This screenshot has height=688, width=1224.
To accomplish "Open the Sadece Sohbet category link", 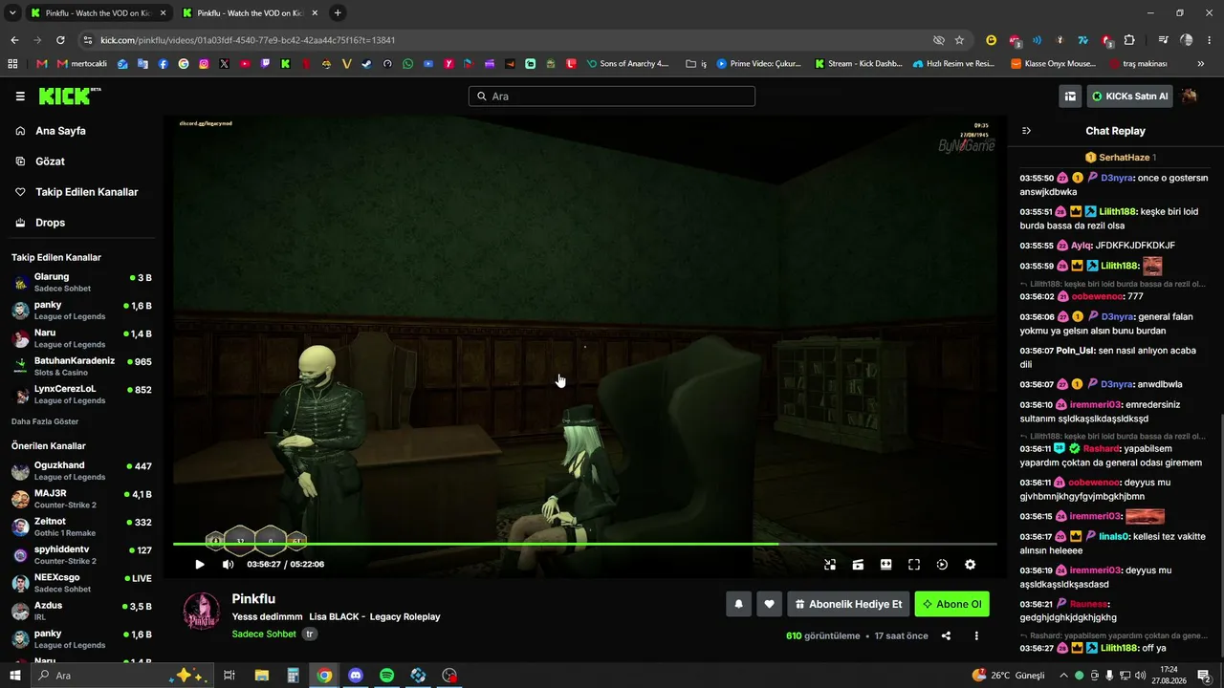I will (264, 634).
